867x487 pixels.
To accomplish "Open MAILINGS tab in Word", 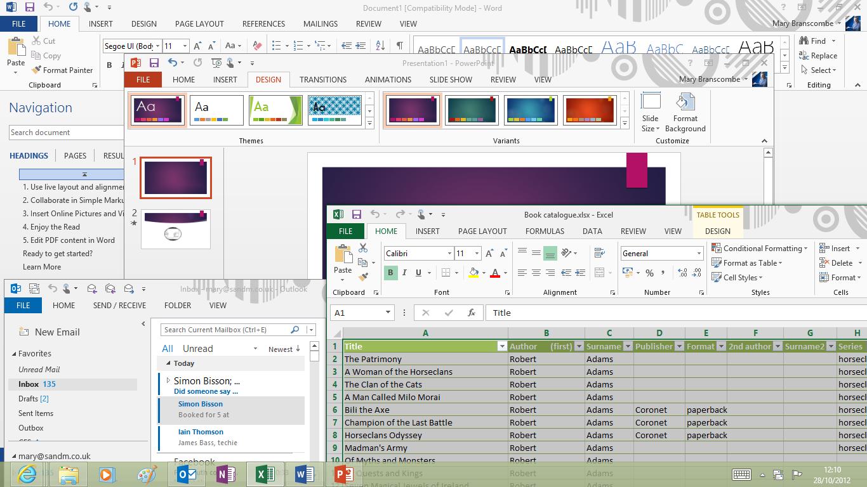I will (x=321, y=23).
